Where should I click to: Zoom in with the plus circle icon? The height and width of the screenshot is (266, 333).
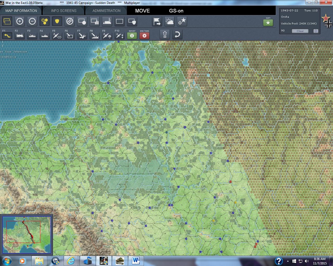coord(20,21)
